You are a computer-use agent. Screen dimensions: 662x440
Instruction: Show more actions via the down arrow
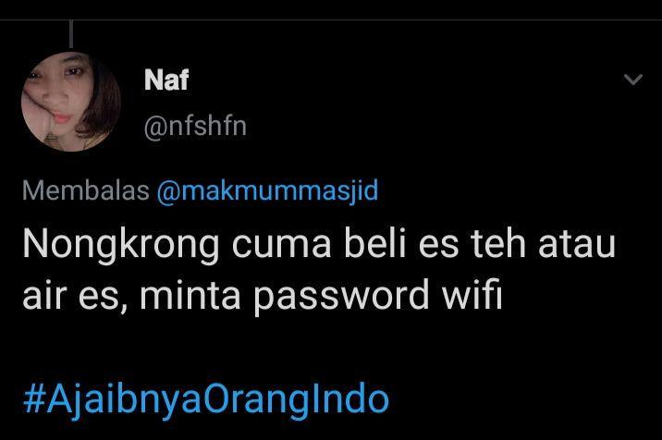click(x=632, y=79)
